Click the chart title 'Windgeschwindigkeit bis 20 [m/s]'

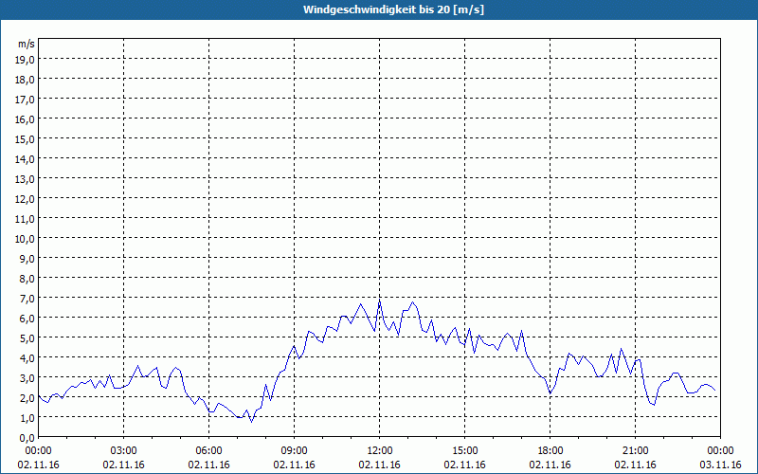[393, 9]
